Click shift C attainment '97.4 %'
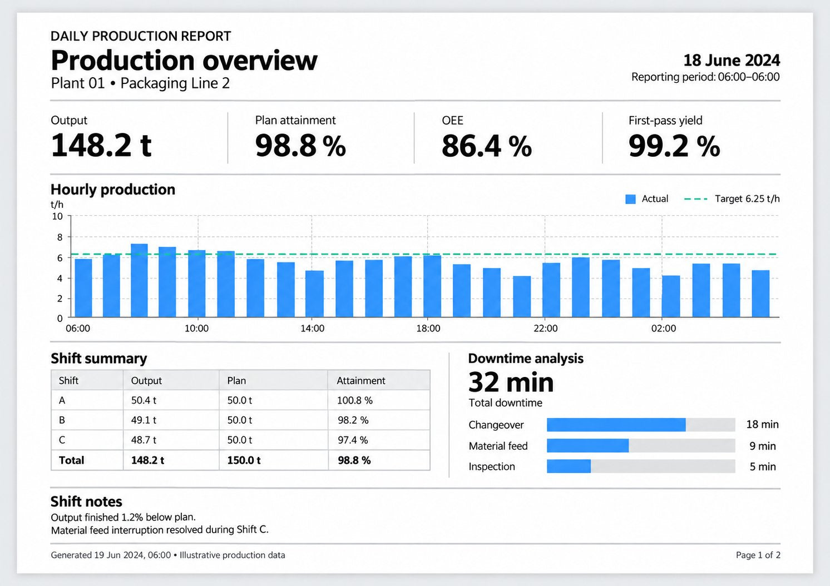The width and height of the screenshot is (830, 586). tap(353, 440)
